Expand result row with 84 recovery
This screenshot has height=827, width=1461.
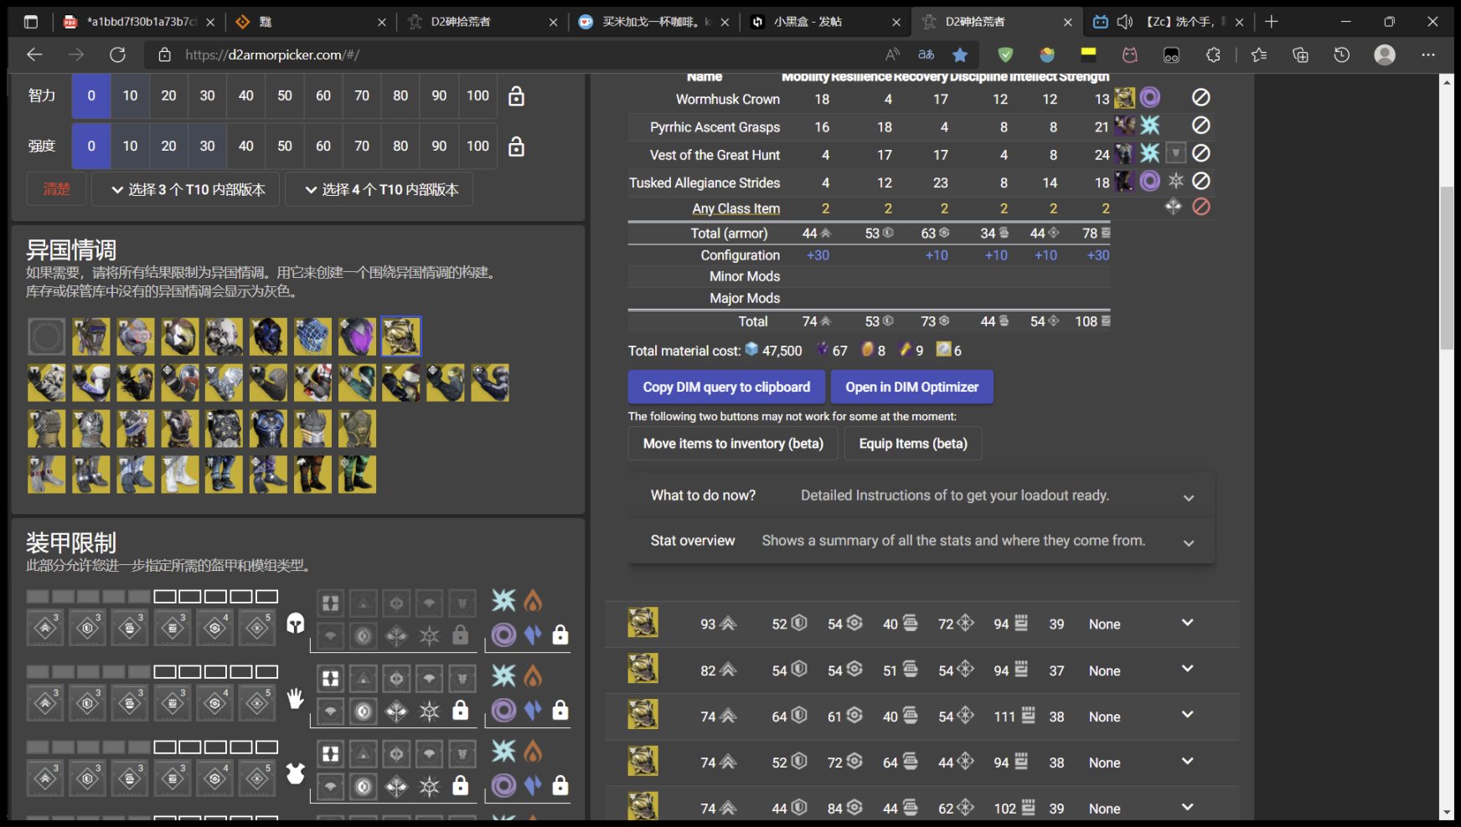click(x=1187, y=807)
